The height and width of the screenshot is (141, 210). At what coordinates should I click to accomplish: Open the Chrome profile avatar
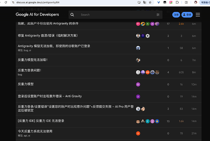pyautogui.click(x=196, y=2)
